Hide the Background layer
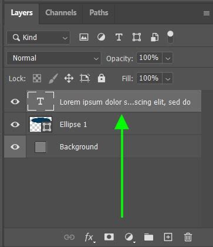Image resolution: width=213 pixels, height=247 pixels. (x=15, y=147)
